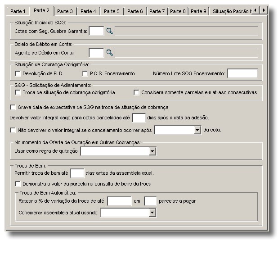Check Grava data de expectativa de SQG
The height and width of the screenshot is (254, 278).
(x=13, y=107)
